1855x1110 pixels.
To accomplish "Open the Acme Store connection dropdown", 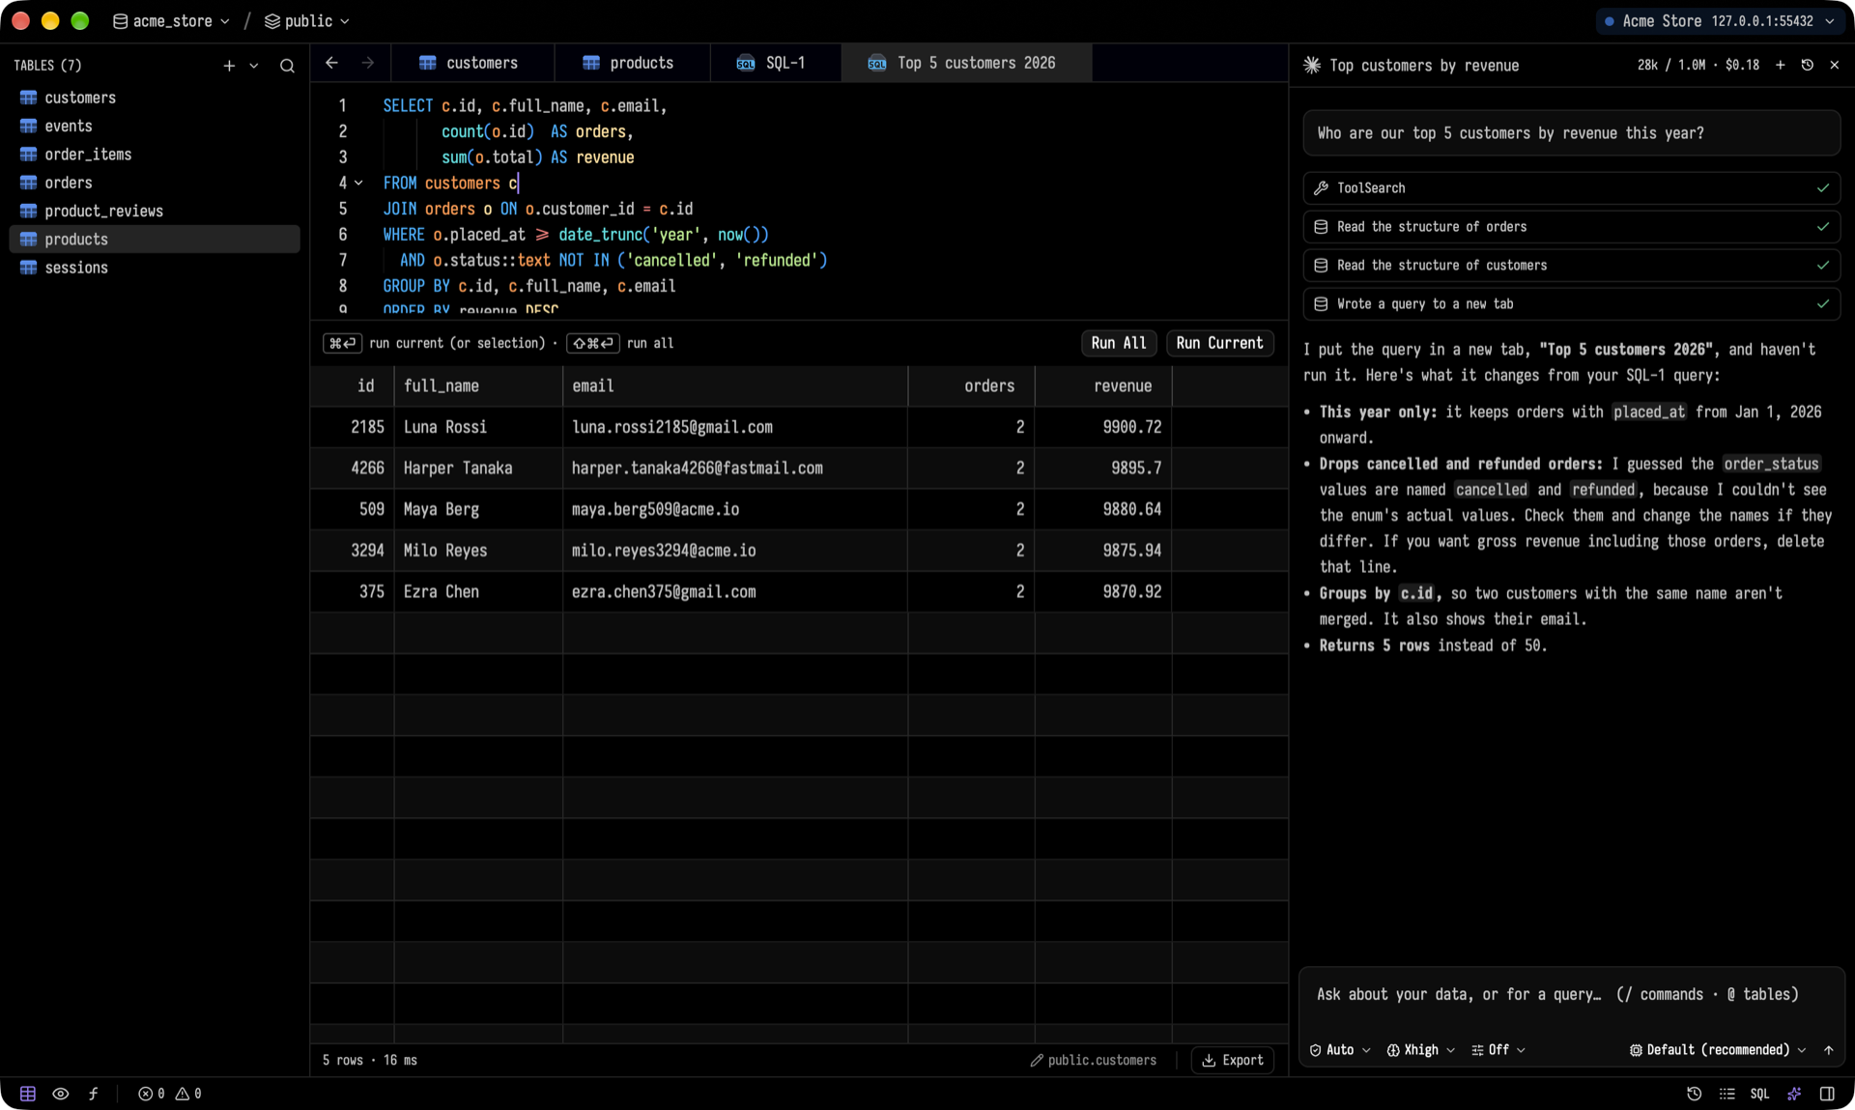I will click(1719, 21).
